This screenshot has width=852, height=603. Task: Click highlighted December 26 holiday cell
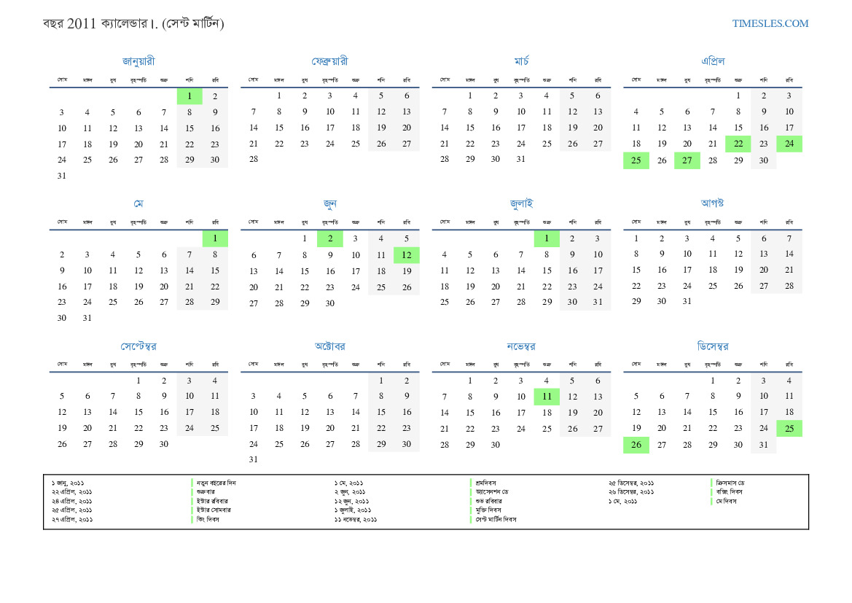tap(636, 445)
